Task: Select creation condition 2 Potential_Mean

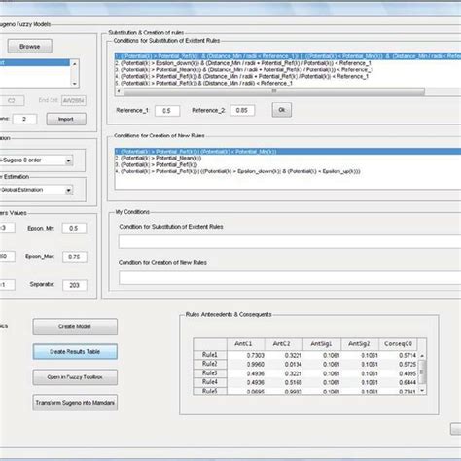Action: coord(288,158)
